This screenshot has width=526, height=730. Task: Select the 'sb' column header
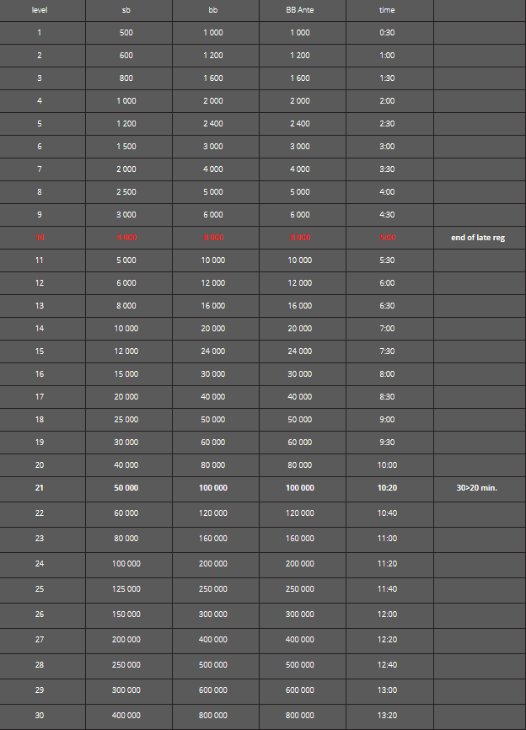click(126, 10)
